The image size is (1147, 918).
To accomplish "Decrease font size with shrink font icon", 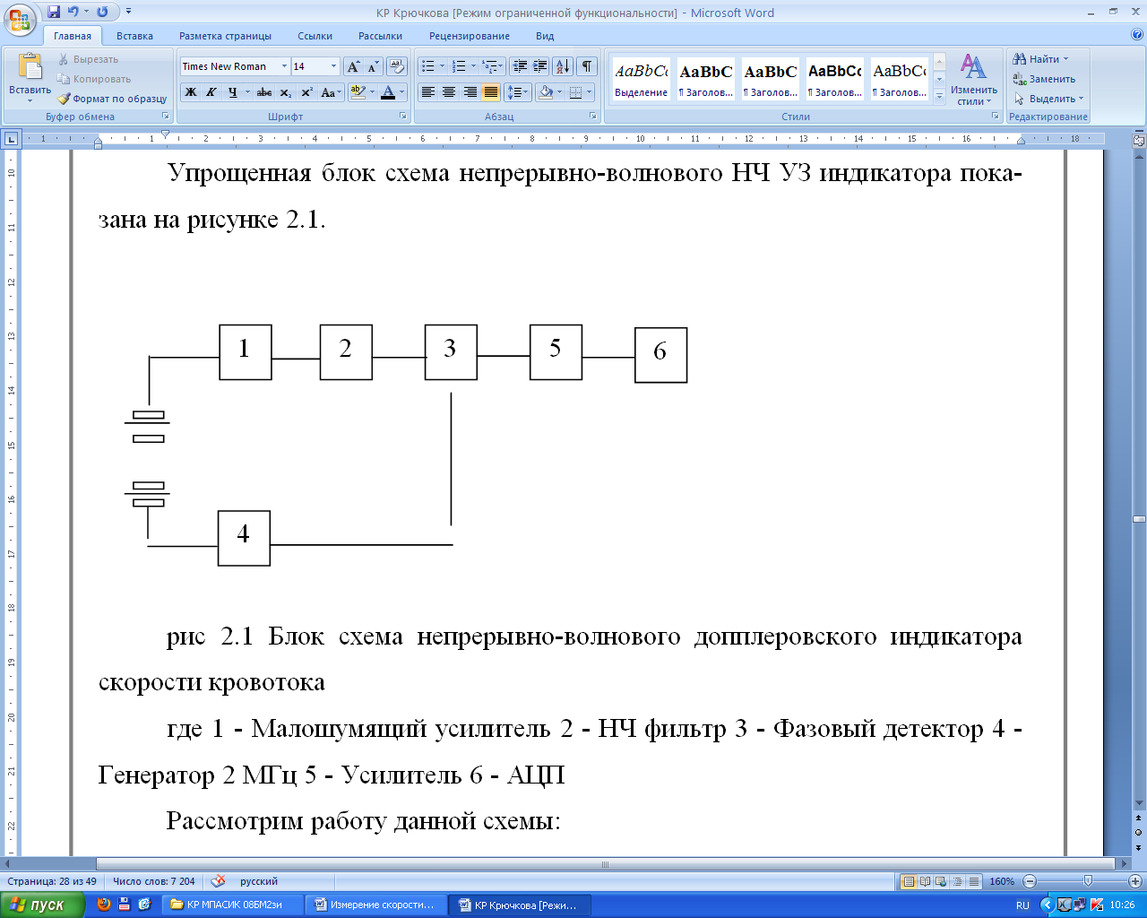I will tap(373, 66).
